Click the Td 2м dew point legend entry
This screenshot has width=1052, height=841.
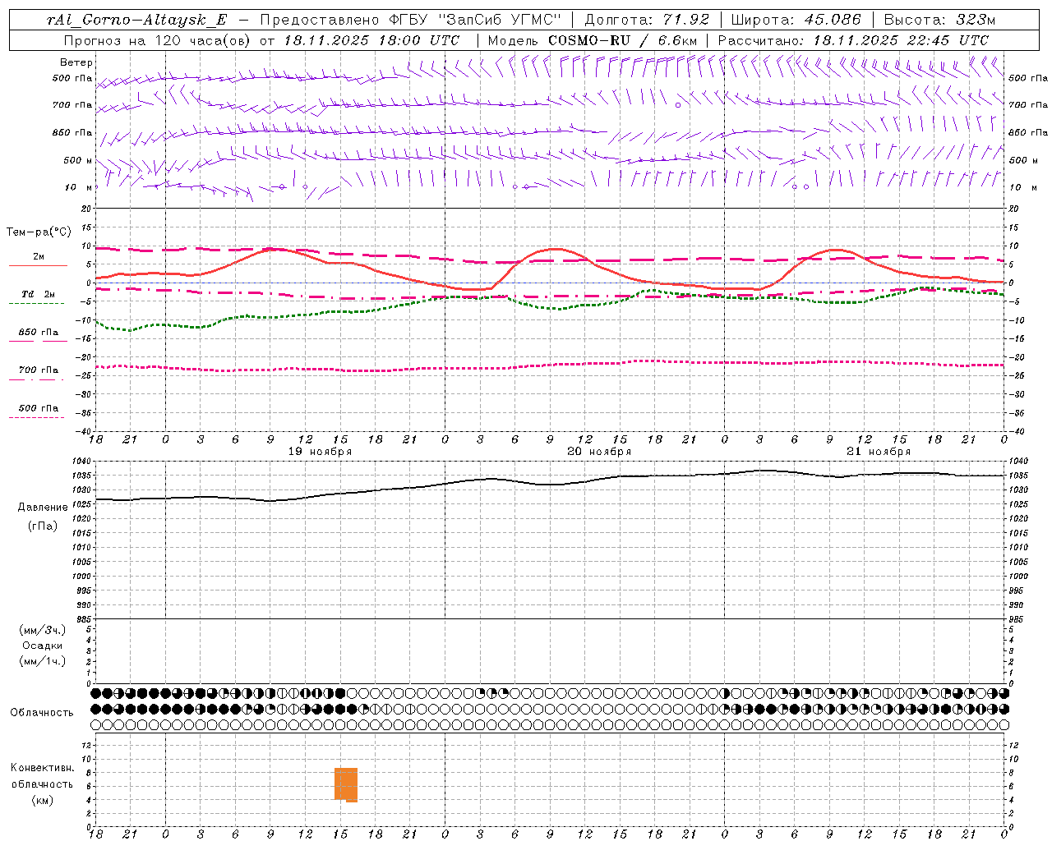click(39, 294)
